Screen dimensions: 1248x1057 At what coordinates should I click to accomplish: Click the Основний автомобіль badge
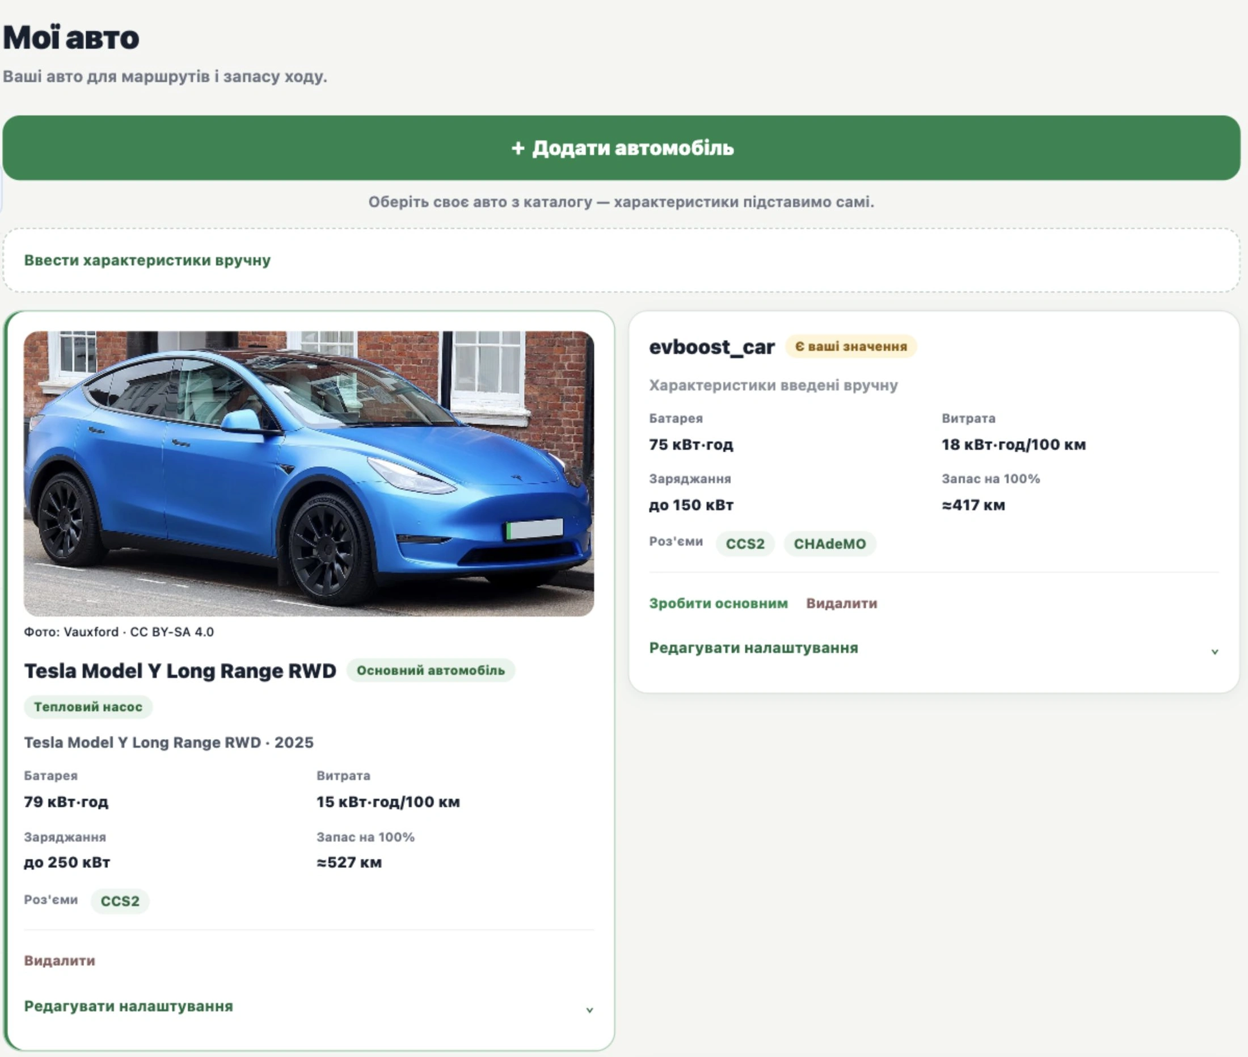[x=431, y=671]
